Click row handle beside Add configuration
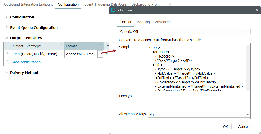The height and width of the screenshot is (134, 261). click(x=8, y=62)
